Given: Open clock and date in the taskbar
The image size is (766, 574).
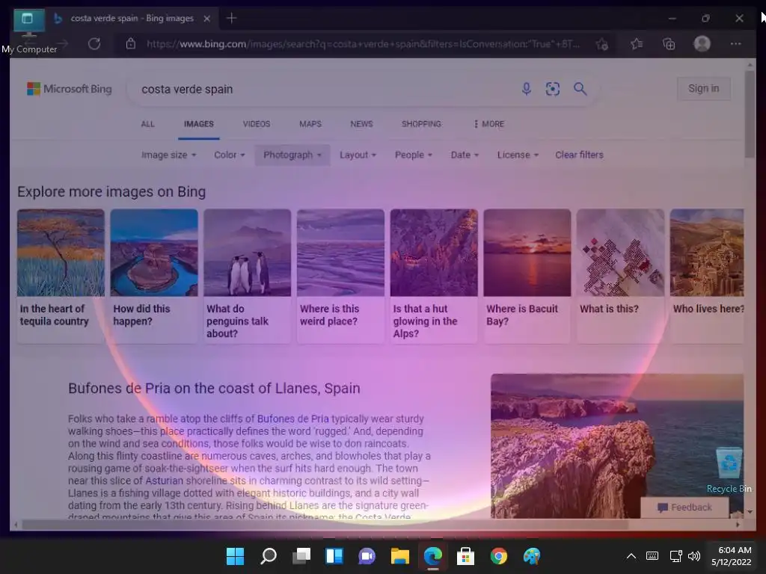Looking at the screenshot, I should click(x=732, y=556).
